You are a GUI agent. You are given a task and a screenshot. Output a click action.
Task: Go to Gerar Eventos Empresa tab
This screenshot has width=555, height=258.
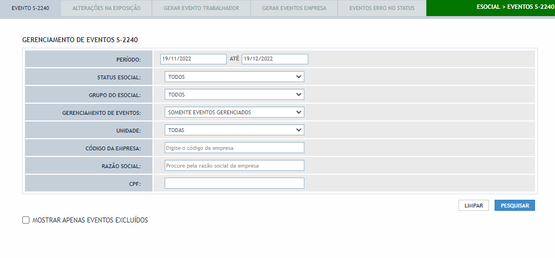point(294,8)
